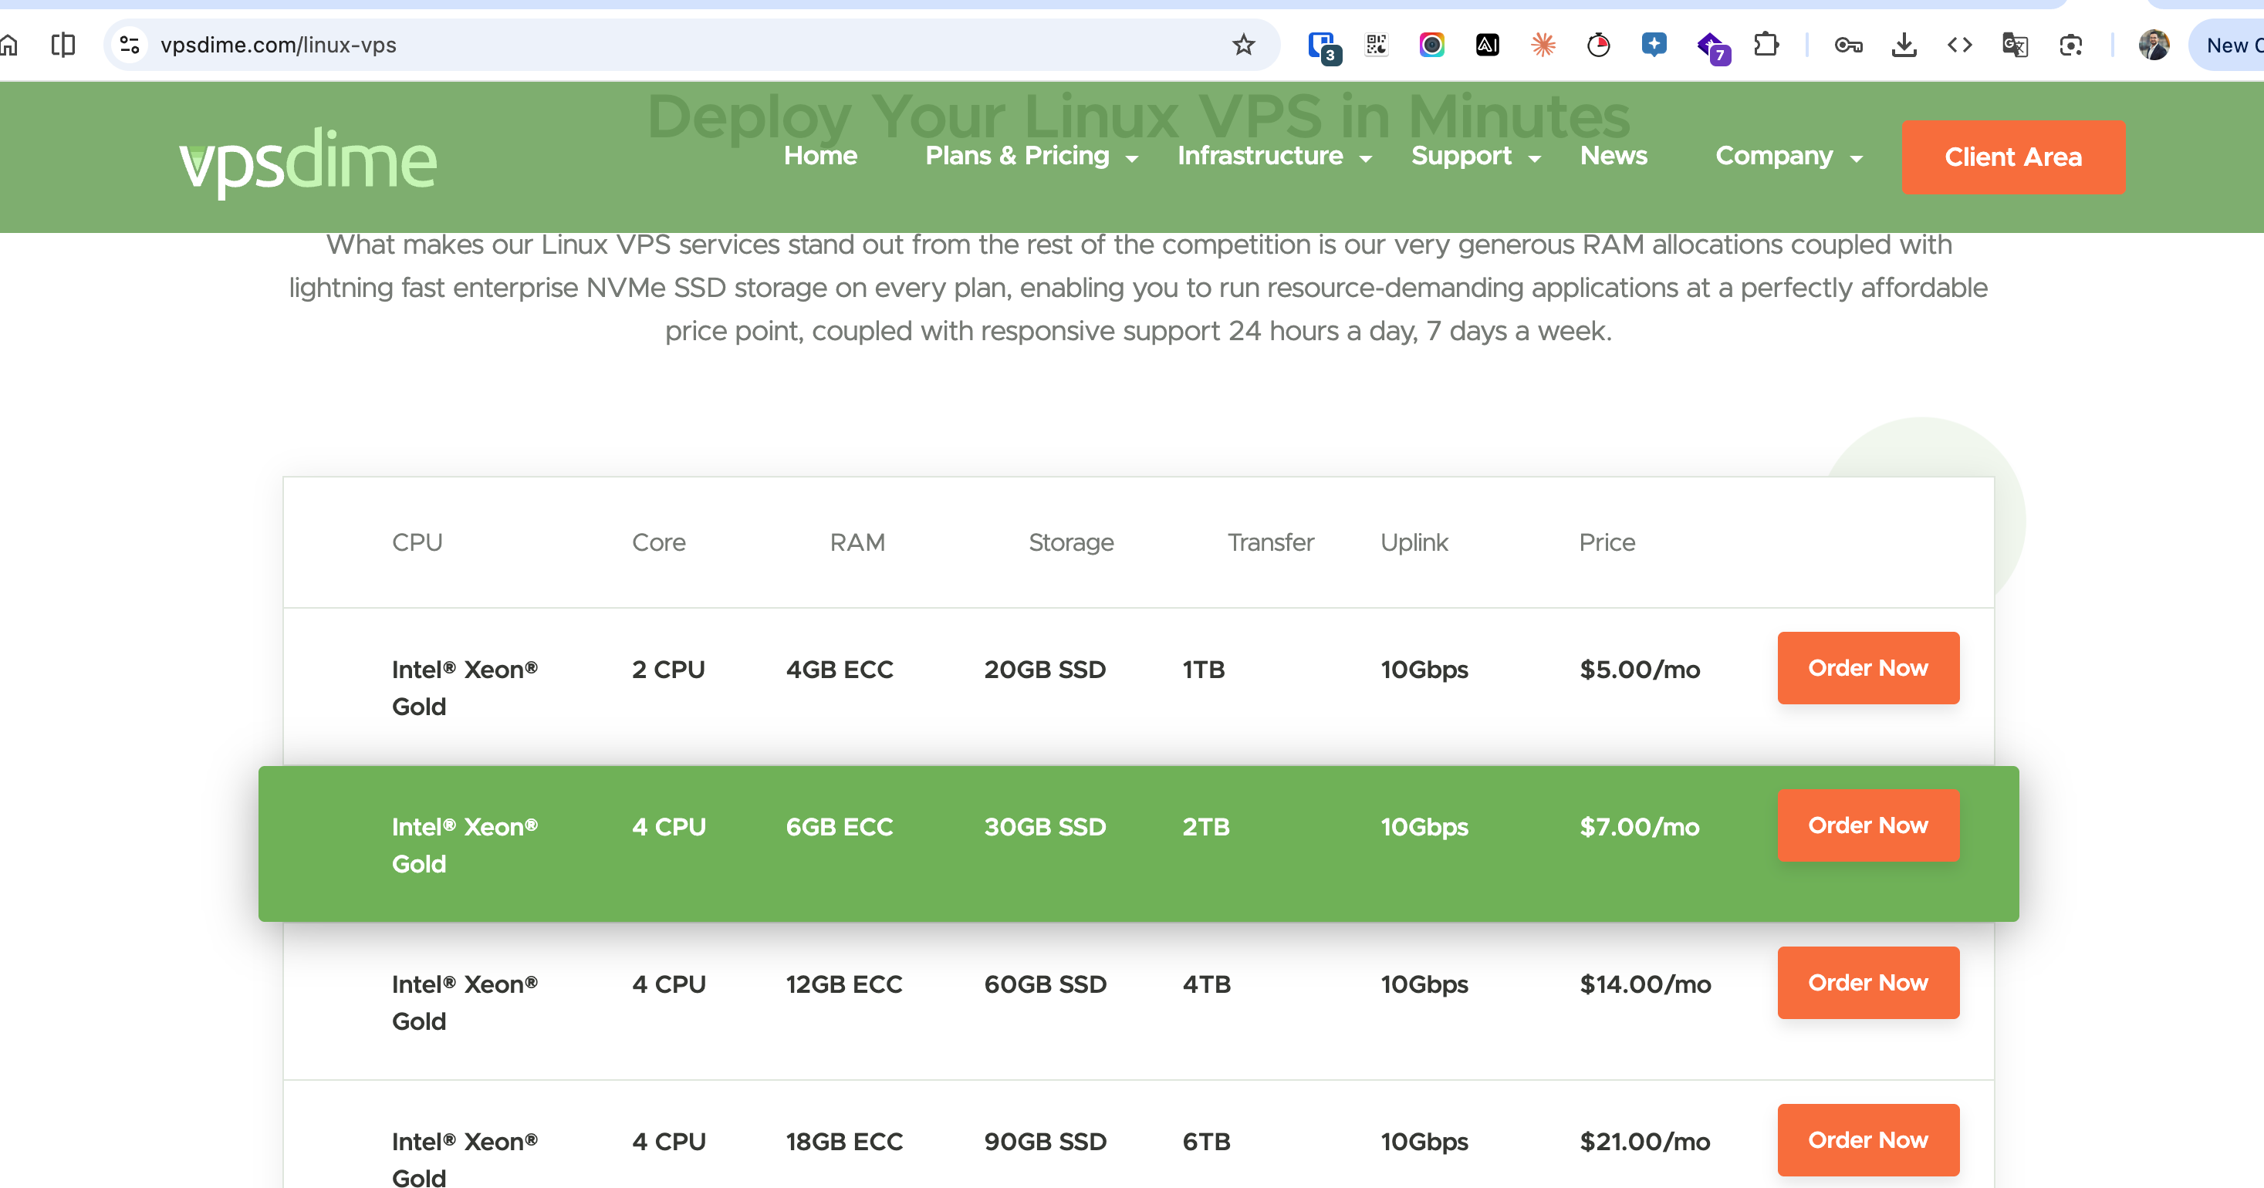The image size is (2264, 1188).
Task: Open the blue sparkle chat bubble extension
Action: (1654, 45)
